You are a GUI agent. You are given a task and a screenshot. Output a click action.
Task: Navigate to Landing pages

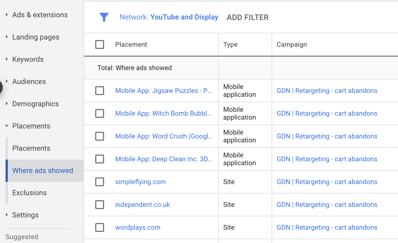point(36,37)
